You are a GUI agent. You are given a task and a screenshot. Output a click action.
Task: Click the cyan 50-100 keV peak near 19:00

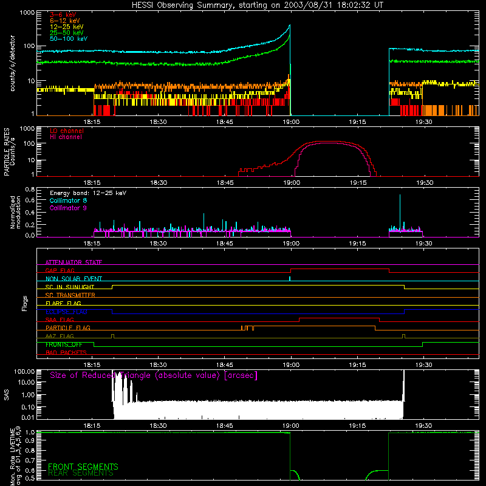pyautogui.click(x=290, y=26)
